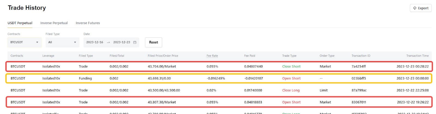The image size is (436, 114).
Task: Click the calendar icon in date field
Action: tap(135, 42)
